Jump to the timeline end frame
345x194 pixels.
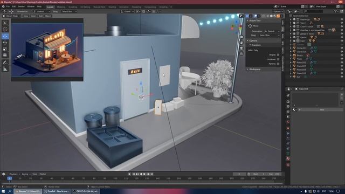coord(151,174)
